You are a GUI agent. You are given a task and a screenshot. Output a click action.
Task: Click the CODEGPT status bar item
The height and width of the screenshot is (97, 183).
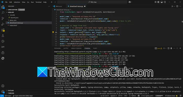[159, 96]
